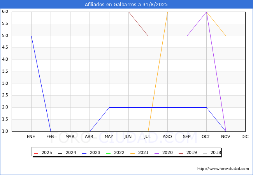The image size is (253, 175).
Task: Click the red 2025 legend swatch
Action: pyautogui.click(x=36, y=153)
